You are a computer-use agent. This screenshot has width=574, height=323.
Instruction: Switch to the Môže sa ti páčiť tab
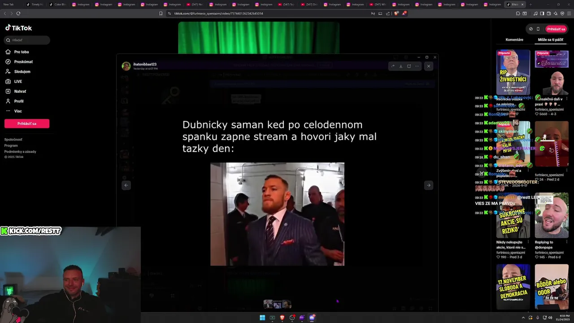(x=551, y=40)
